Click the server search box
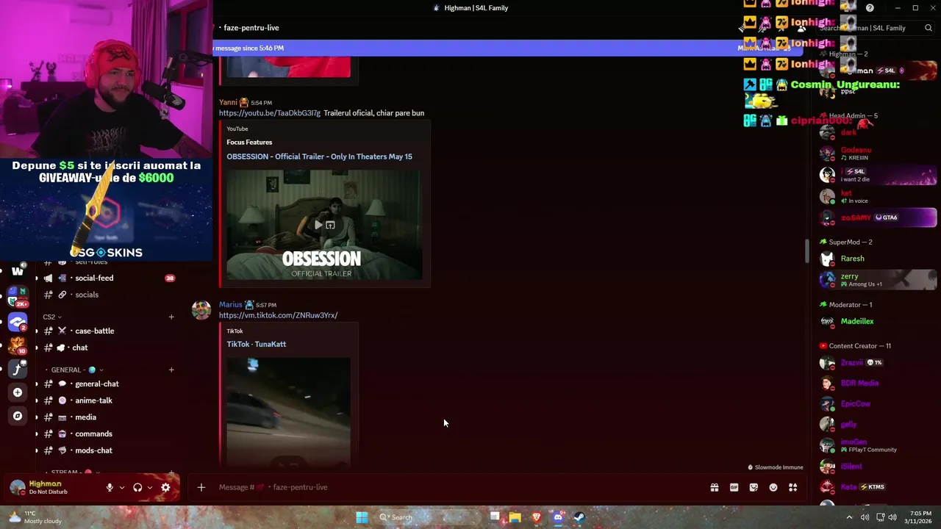The height and width of the screenshot is (529, 941). tap(875, 28)
